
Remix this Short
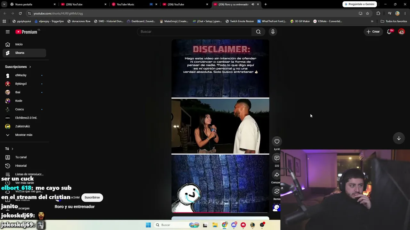(277, 191)
